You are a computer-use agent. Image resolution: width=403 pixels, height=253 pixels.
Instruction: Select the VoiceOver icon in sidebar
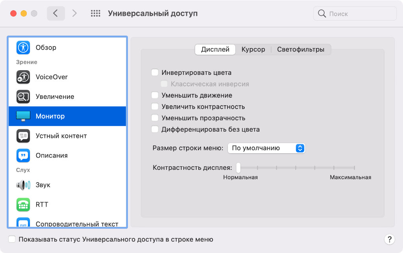tap(23, 77)
